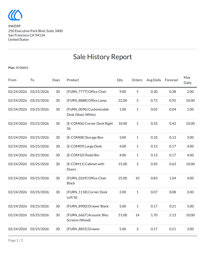Click the 250 Executive Park Blvd address line
205x257 pixels.
(x=36, y=31)
